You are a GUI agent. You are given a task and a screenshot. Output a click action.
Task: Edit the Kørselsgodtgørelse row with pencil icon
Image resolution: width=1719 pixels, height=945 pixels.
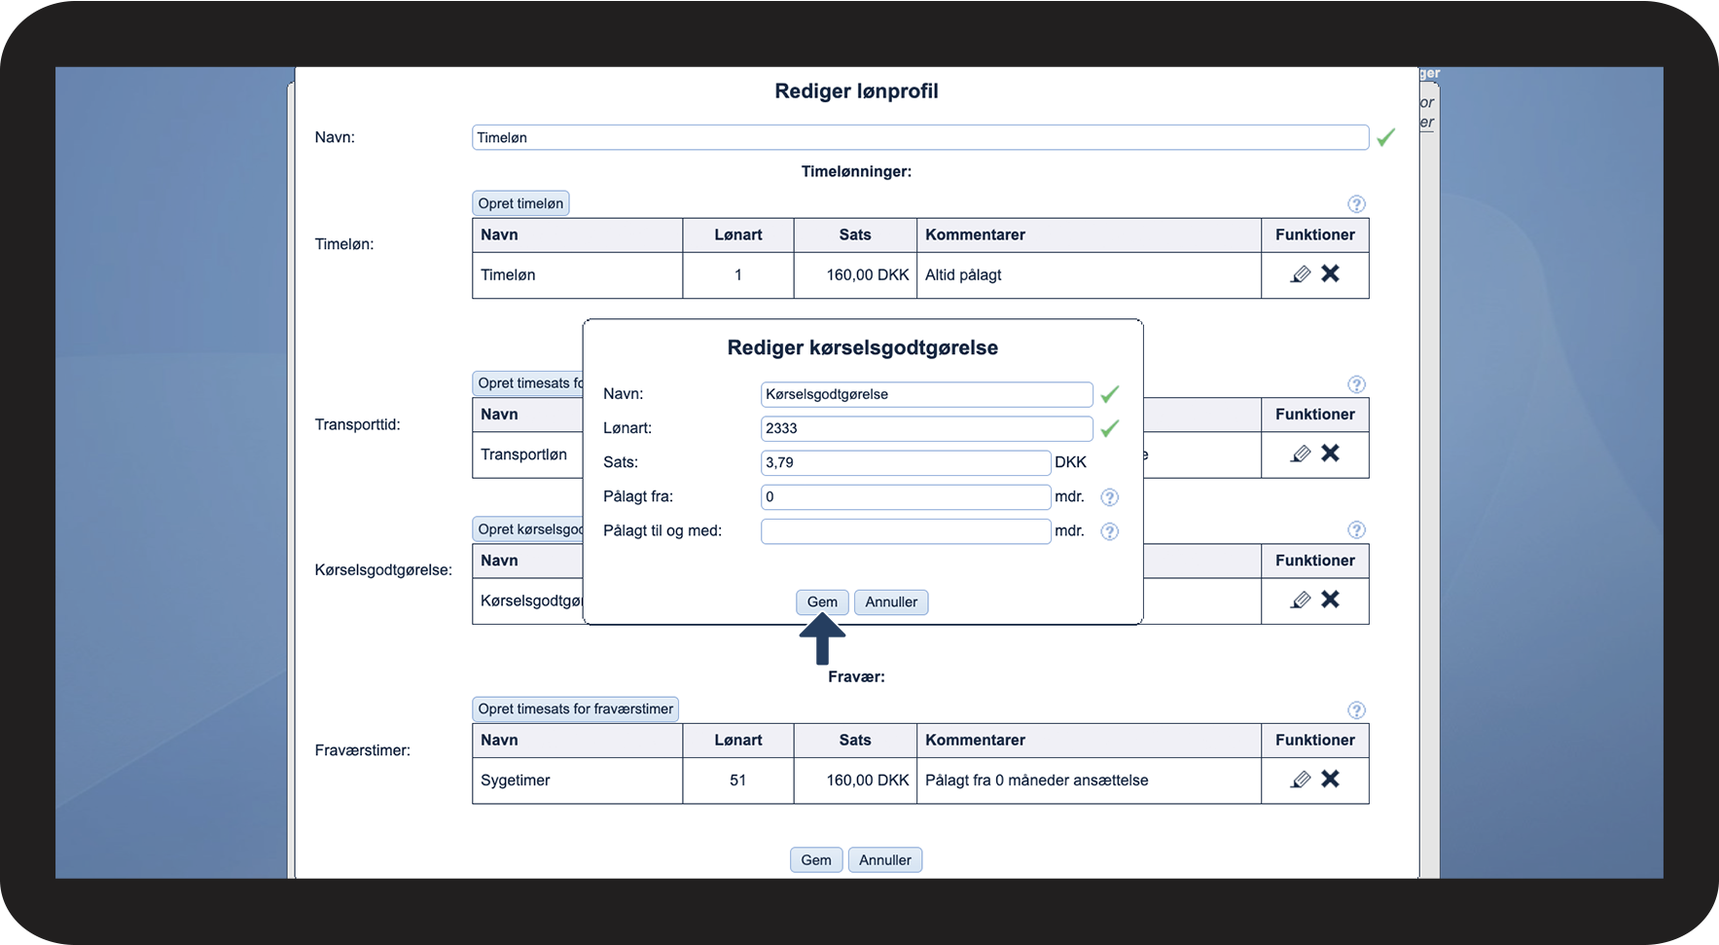(x=1301, y=600)
